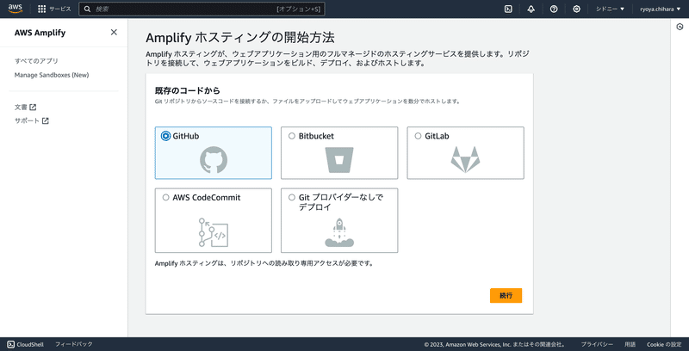Open the ryoya.chihara account dropdown
Viewport: 689px width, 351px height.
tap(661, 9)
